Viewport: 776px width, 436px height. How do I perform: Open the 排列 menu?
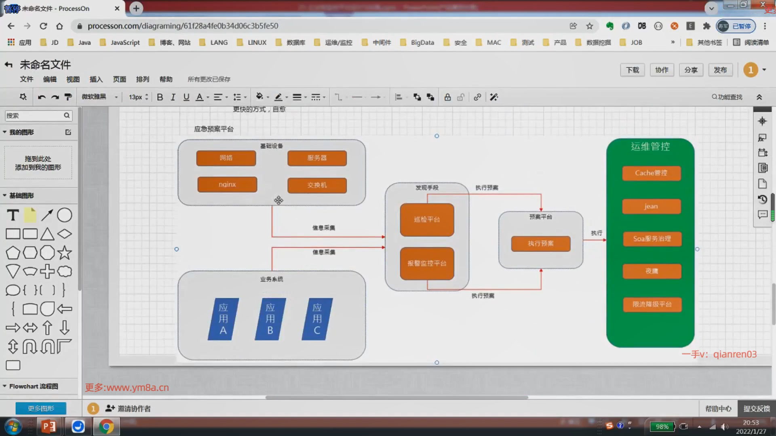[x=142, y=79]
